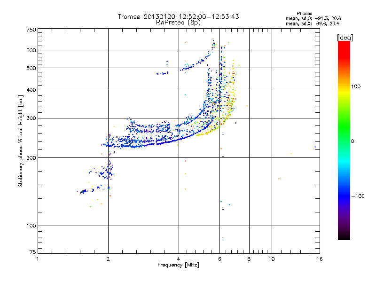This screenshot has width=376, height=282.
Task: Click the x-axis '2' tick label
Action: tap(108, 259)
